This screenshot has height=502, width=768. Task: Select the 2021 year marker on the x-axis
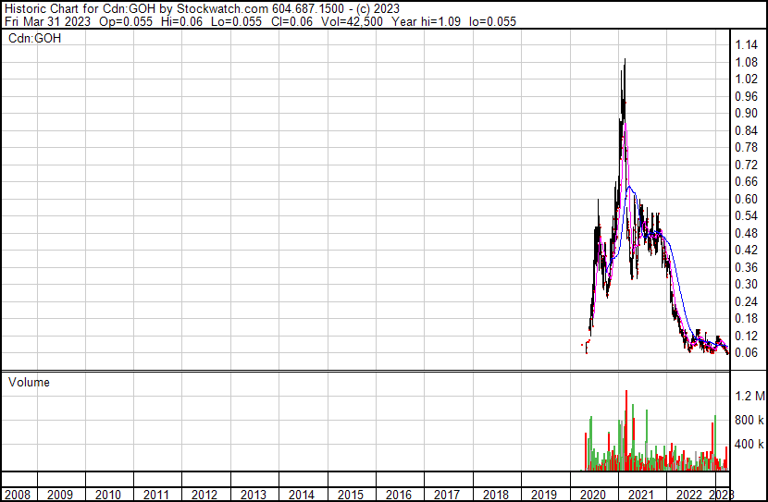[x=639, y=495]
